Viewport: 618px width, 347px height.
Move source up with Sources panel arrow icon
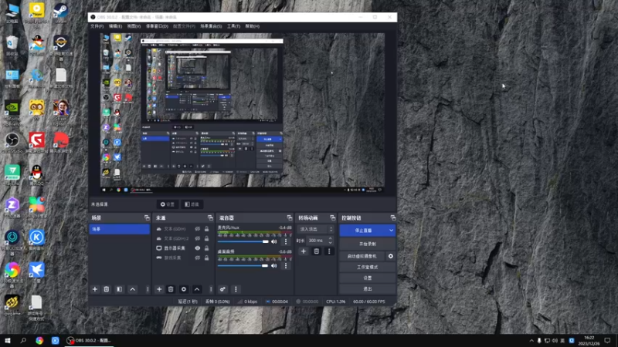click(x=197, y=289)
